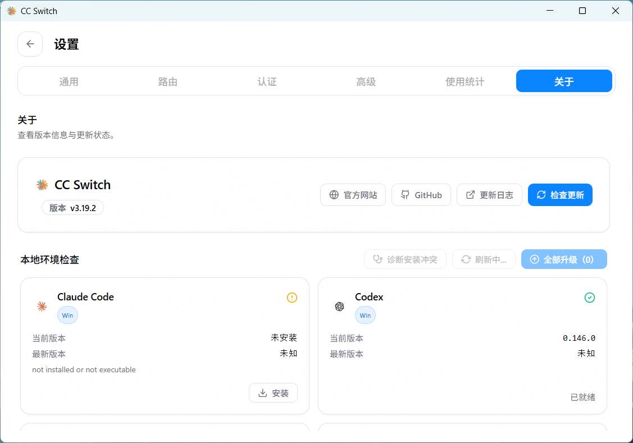Open the 高级 settings tab
This screenshot has width=633, height=443.
(x=366, y=81)
